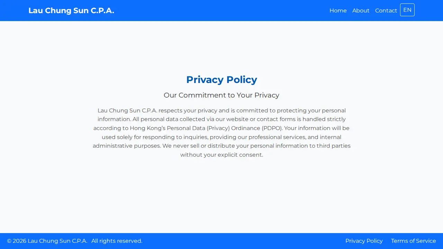This screenshot has width=443, height=249.
Task: Click the phrase administrative purposes in the paragraph
Action: pos(126,146)
